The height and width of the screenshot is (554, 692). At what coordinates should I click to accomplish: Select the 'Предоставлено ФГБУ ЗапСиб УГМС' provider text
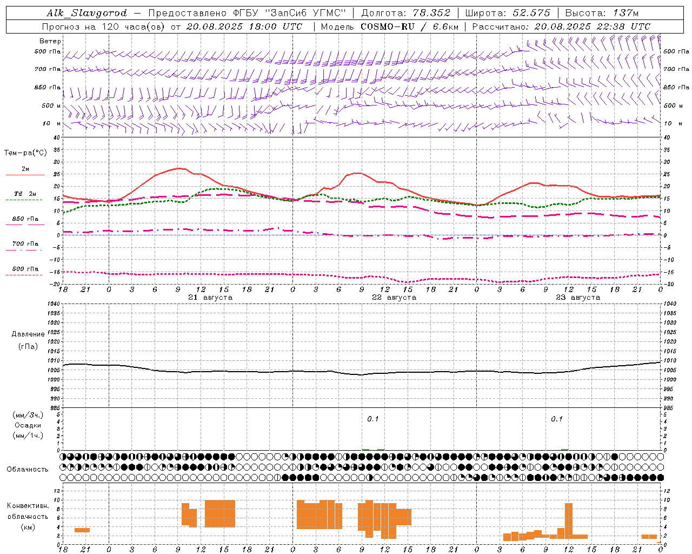point(247,13)
